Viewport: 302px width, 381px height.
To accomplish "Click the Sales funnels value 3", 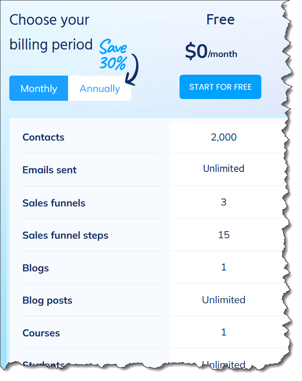I will (x=224, y=202).
